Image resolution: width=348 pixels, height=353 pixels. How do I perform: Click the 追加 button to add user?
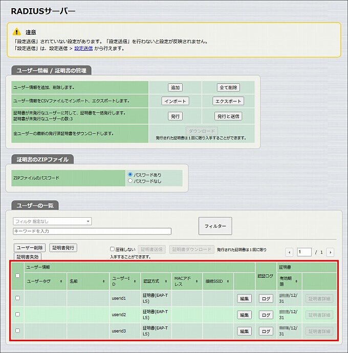point(175,87)
